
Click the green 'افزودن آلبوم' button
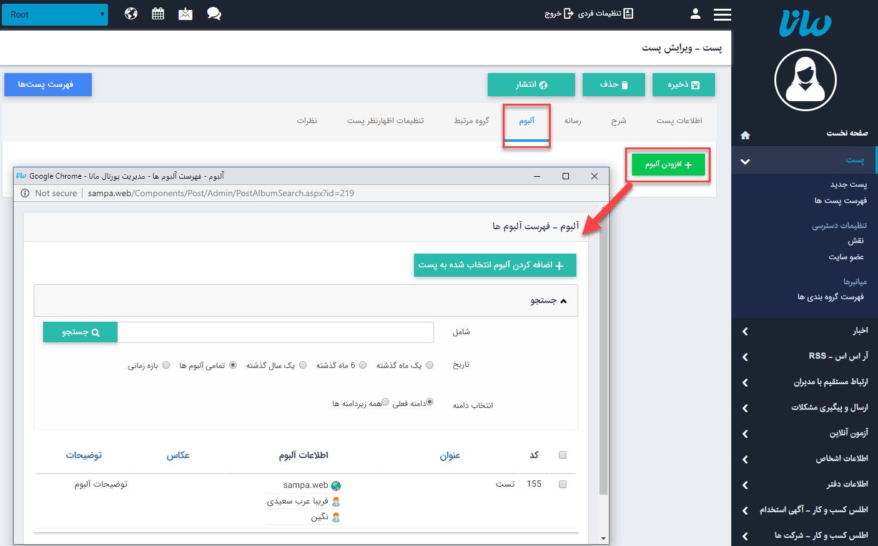pyautogui.click(x=668, y=165)
